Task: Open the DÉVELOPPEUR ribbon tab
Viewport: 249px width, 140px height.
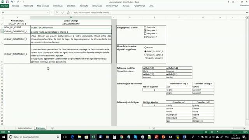Action: (x=112, y=6)
